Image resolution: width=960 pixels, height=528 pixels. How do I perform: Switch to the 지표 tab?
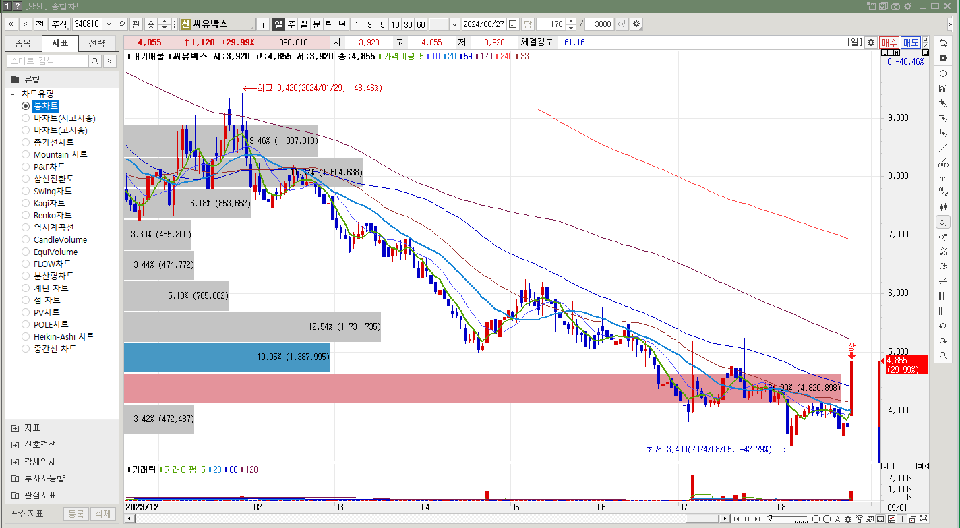[x=60, y=43]
